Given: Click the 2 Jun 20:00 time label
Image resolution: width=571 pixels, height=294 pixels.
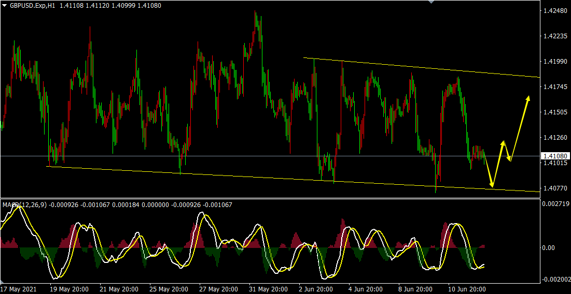Looking at the screenshot, I should [x=315, y=289].
